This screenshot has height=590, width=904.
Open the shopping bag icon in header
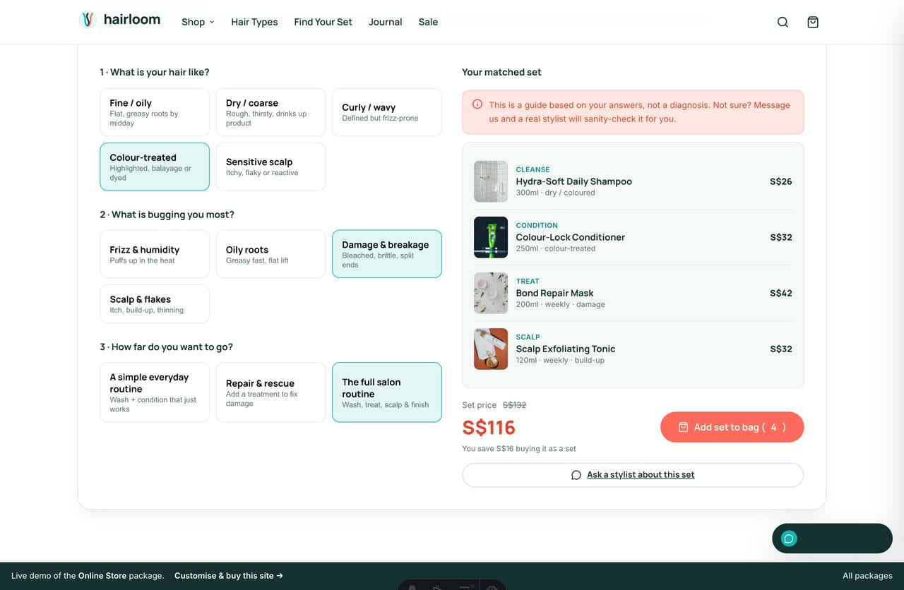click(813, 22)
